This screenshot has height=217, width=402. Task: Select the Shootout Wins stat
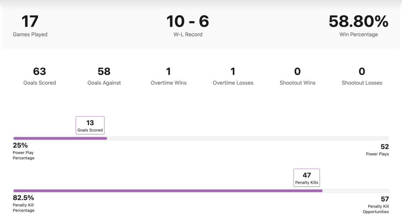[x=297, y=71]
